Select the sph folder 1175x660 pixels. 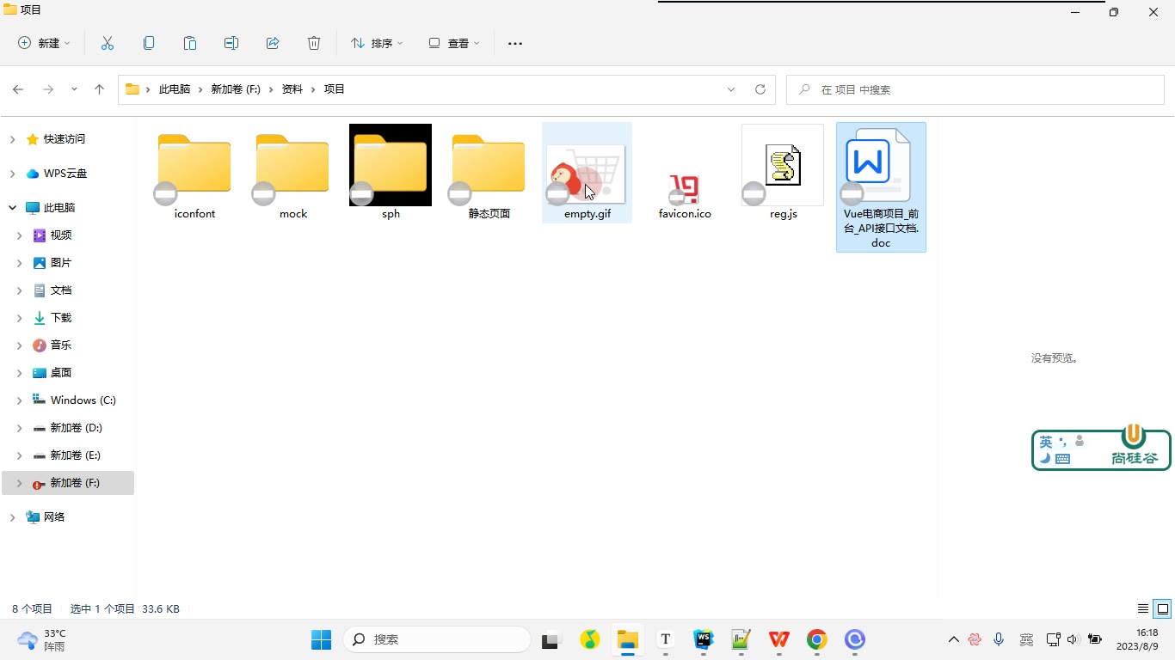point(391,174)
